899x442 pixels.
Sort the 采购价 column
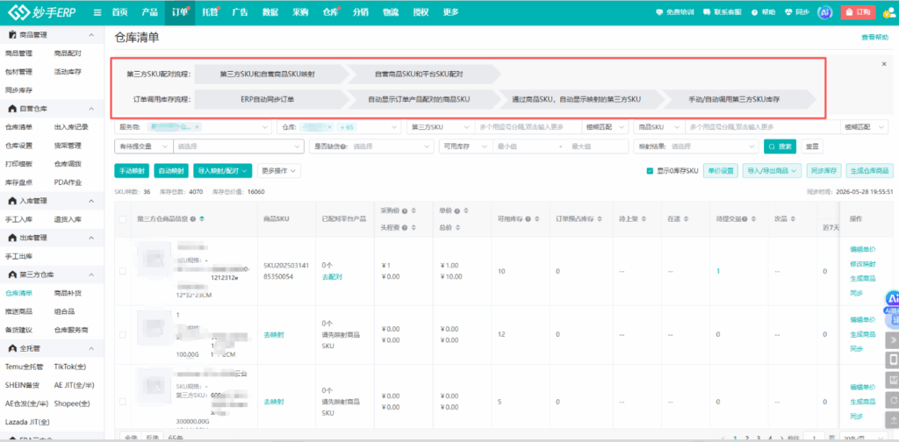pyautogui.click(x=414, y=210)
